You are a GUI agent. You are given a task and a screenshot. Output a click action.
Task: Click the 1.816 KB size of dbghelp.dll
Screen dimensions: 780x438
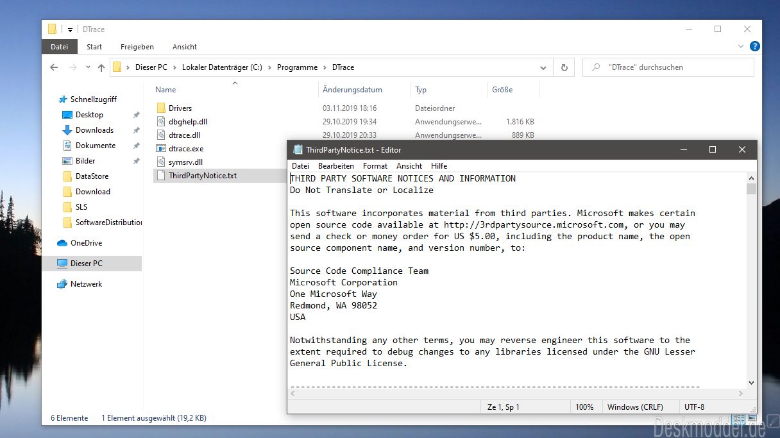[x=520, y=122]
